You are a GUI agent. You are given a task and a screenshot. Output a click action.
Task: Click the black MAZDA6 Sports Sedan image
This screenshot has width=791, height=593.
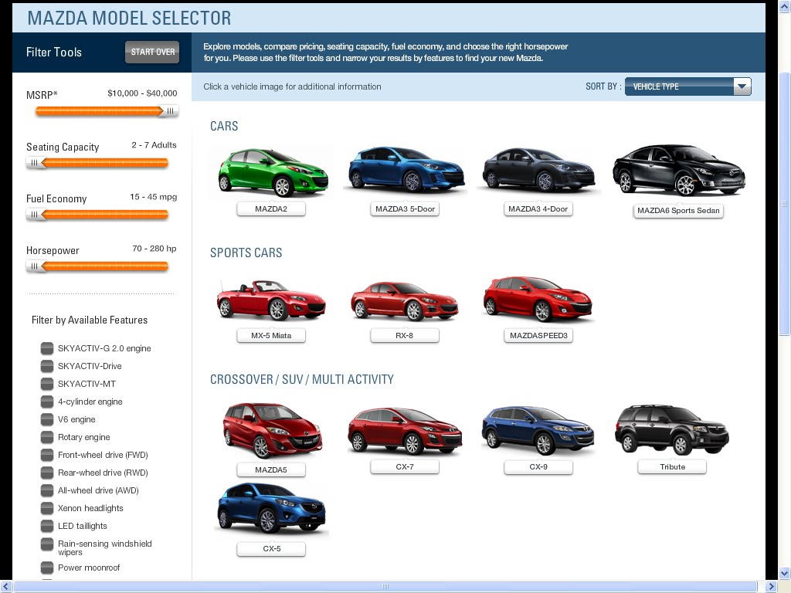[678, 171]
